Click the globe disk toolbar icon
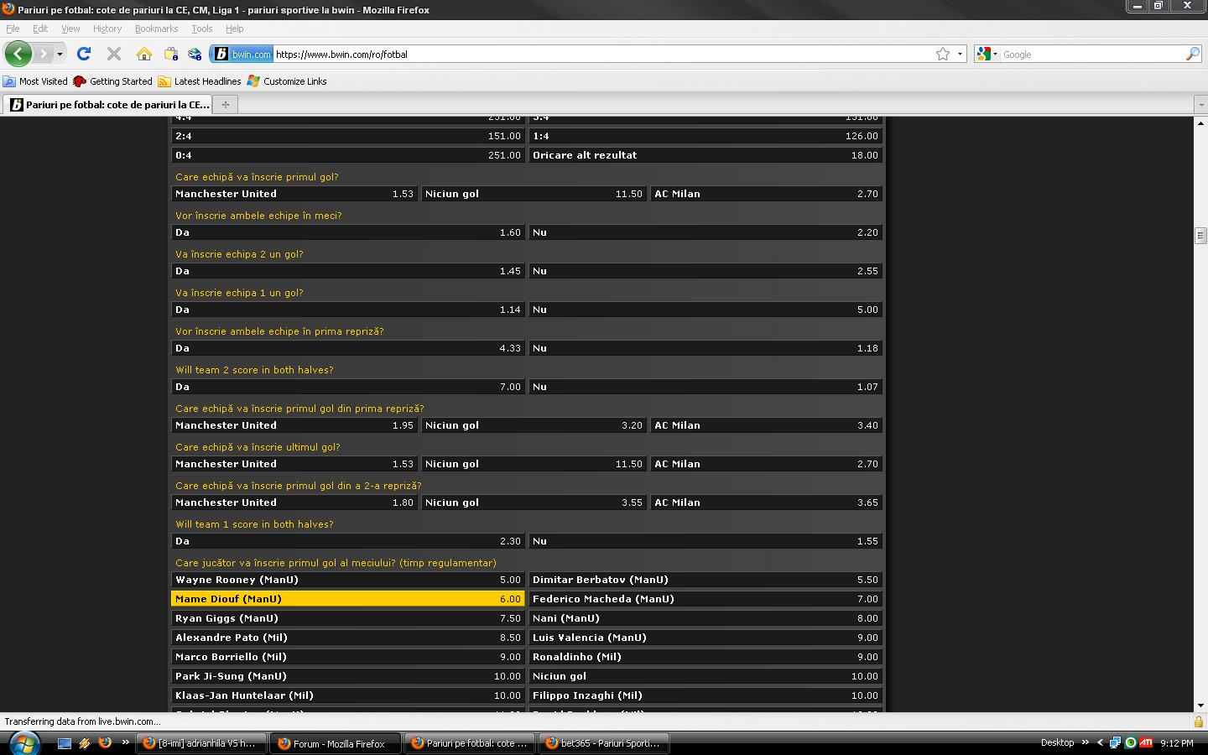The image size is (1208, 755). 195,54
